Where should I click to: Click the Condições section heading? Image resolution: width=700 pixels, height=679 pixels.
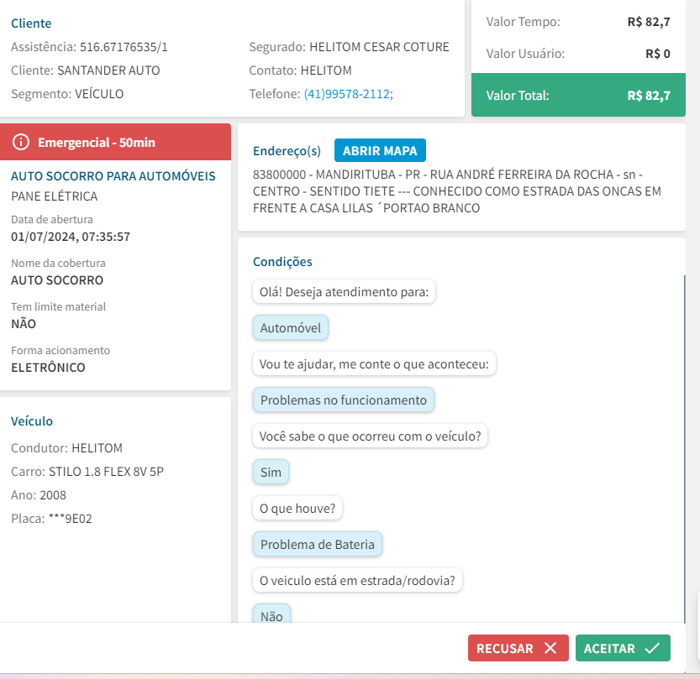tap(282, 262)
